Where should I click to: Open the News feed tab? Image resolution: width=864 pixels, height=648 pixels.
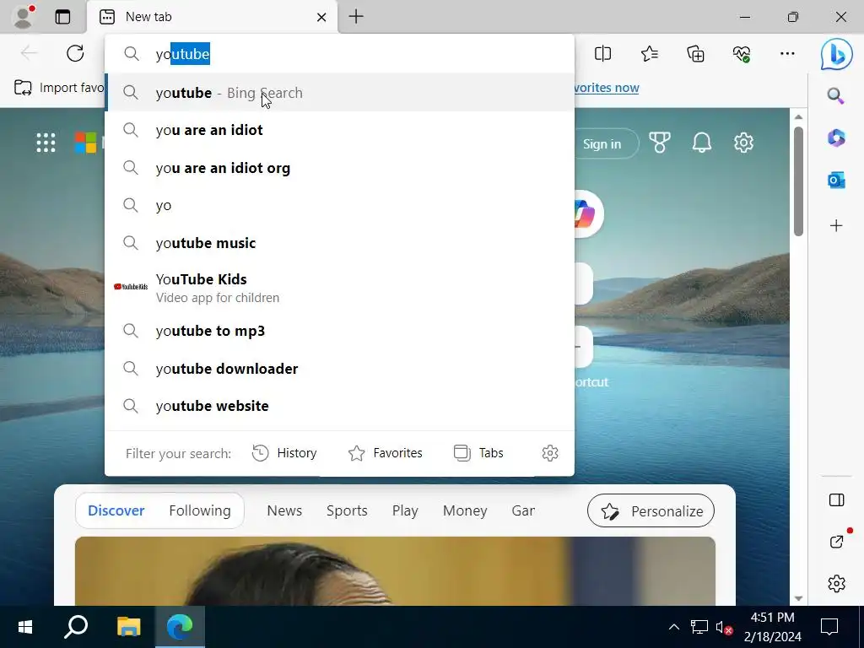(x=284, y=510)
